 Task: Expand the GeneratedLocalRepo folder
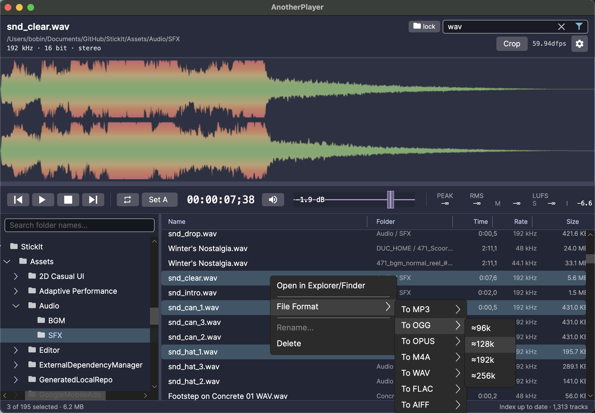pos(16,379)
